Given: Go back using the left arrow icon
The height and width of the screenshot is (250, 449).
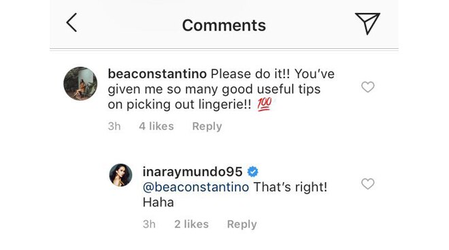Looking at the screenshot, I should (71, 22).
